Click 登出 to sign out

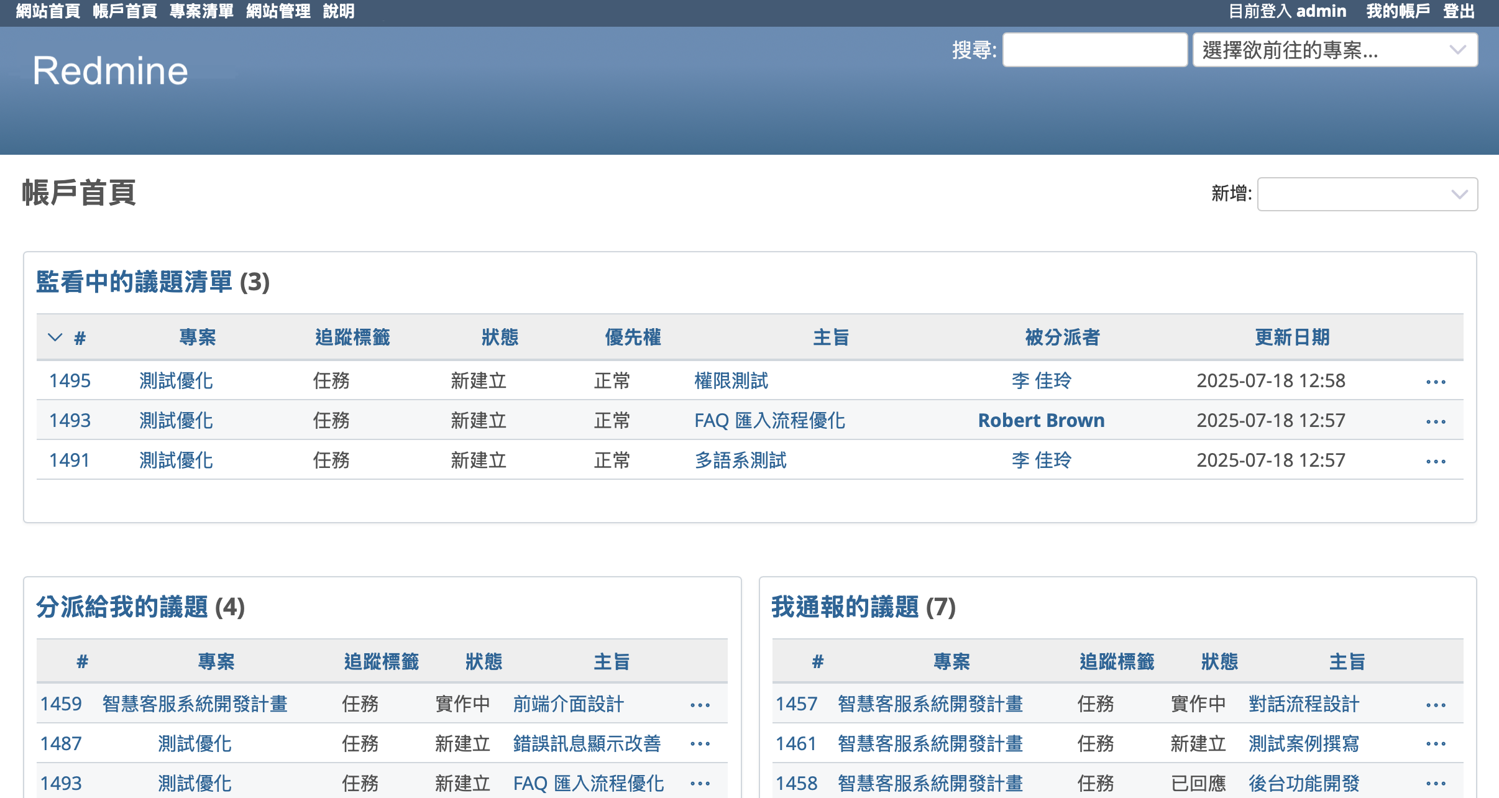(x=1459, y=11)
